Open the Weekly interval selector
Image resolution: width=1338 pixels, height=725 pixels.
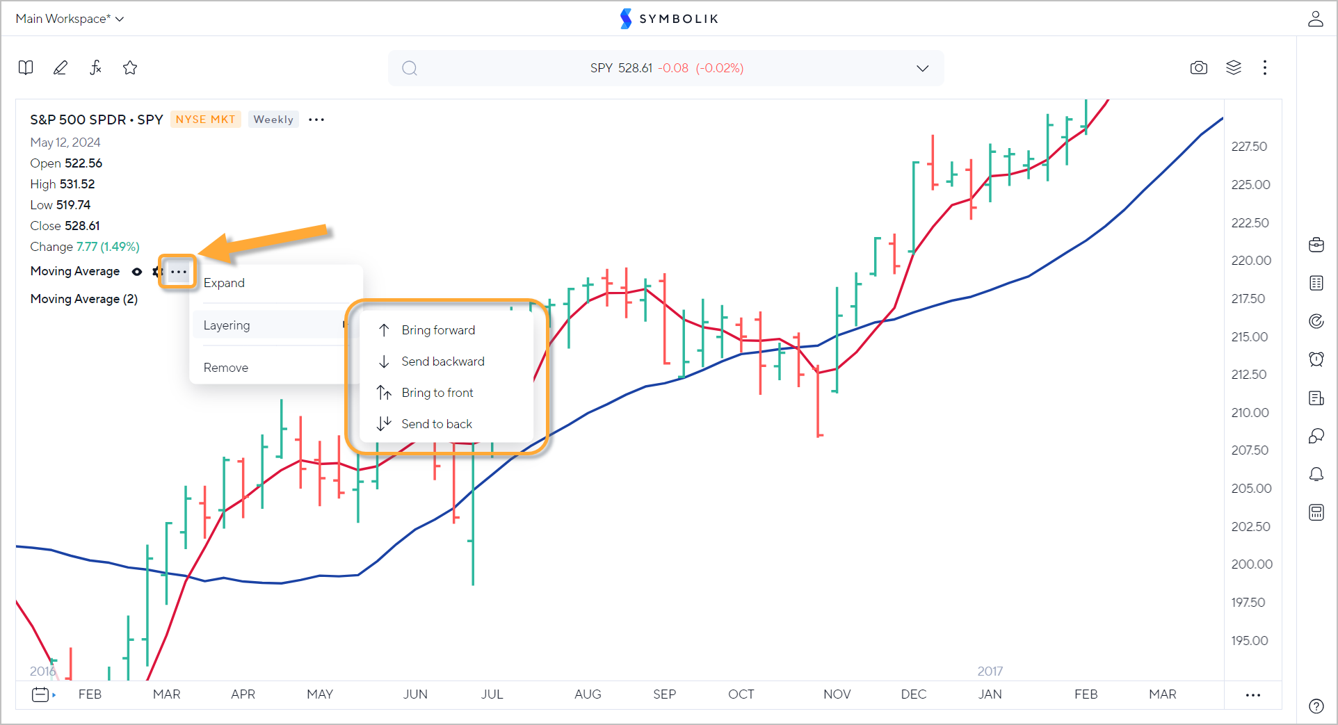point(273,120)
